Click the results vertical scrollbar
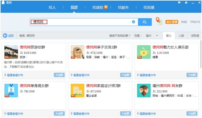202x118 pixels. pos(201,54)
